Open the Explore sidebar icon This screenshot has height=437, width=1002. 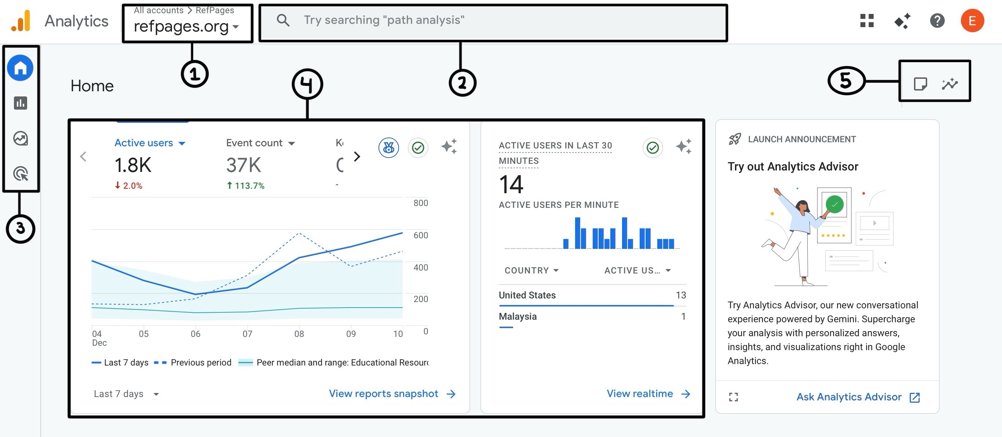click(20, 139)
